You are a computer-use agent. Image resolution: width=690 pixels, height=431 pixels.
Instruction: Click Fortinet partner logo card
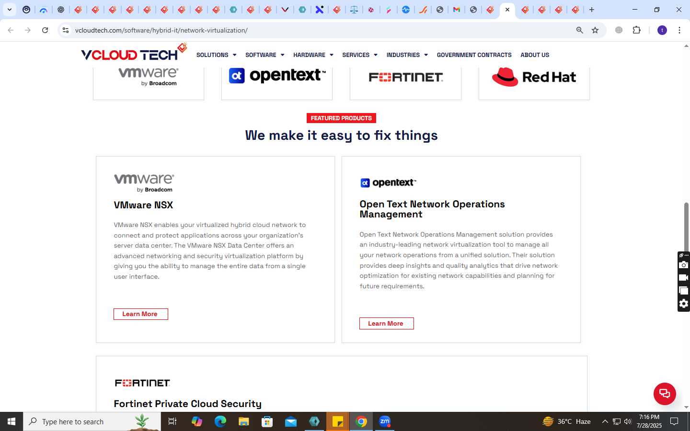pyautogui.click(x=405, y=83)
